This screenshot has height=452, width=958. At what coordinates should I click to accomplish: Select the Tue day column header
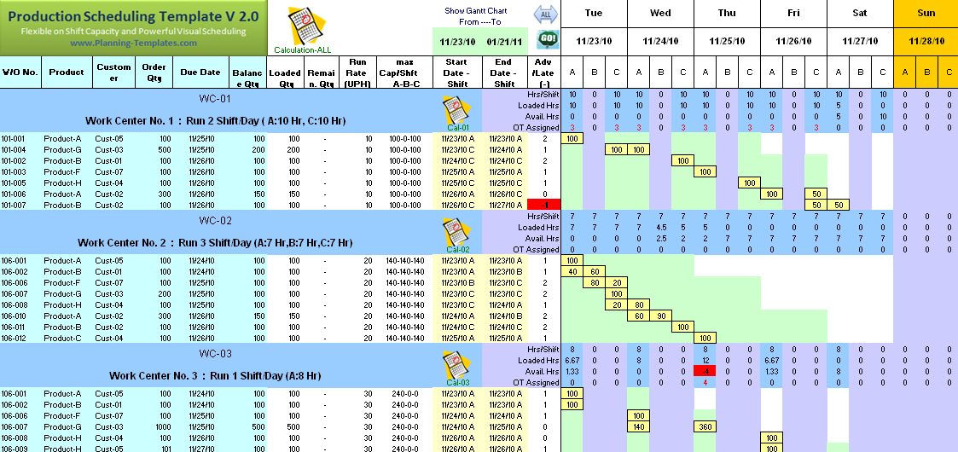pos(594,13)
